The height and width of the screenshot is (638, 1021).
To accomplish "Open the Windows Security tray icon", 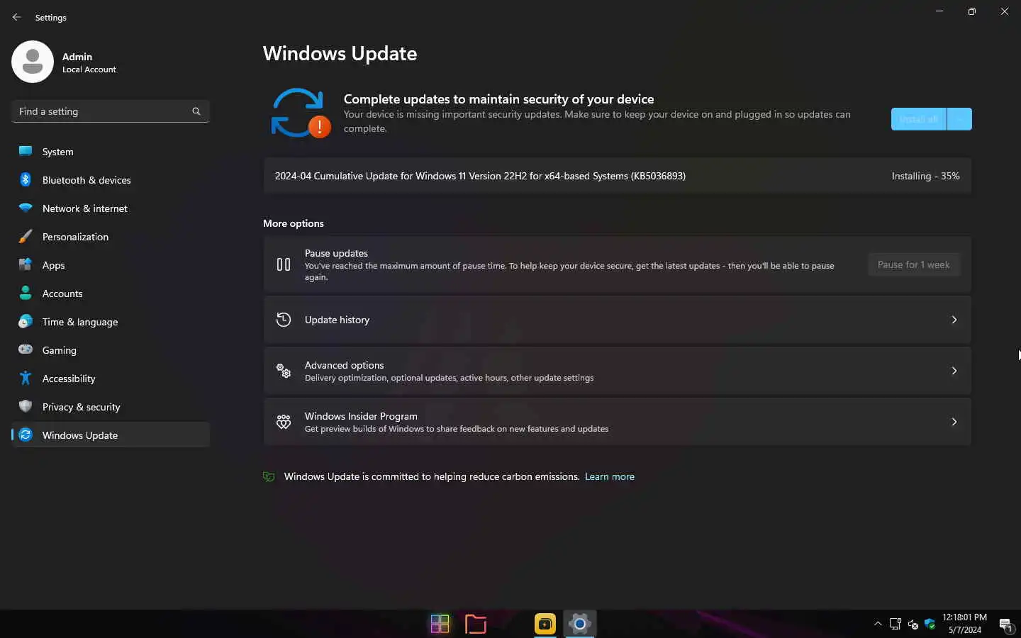I will 930,624.
